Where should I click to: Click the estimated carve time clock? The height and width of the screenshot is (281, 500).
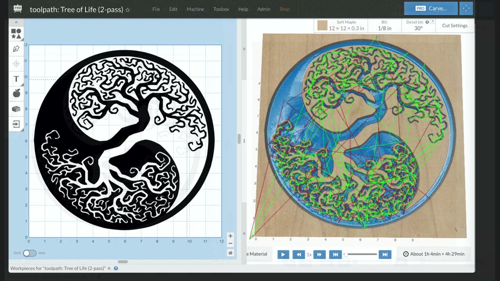405,254
